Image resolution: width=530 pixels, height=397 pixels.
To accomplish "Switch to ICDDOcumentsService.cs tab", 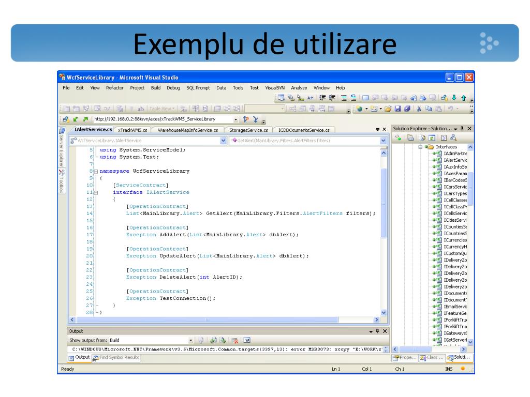I will tap(304, 130).
